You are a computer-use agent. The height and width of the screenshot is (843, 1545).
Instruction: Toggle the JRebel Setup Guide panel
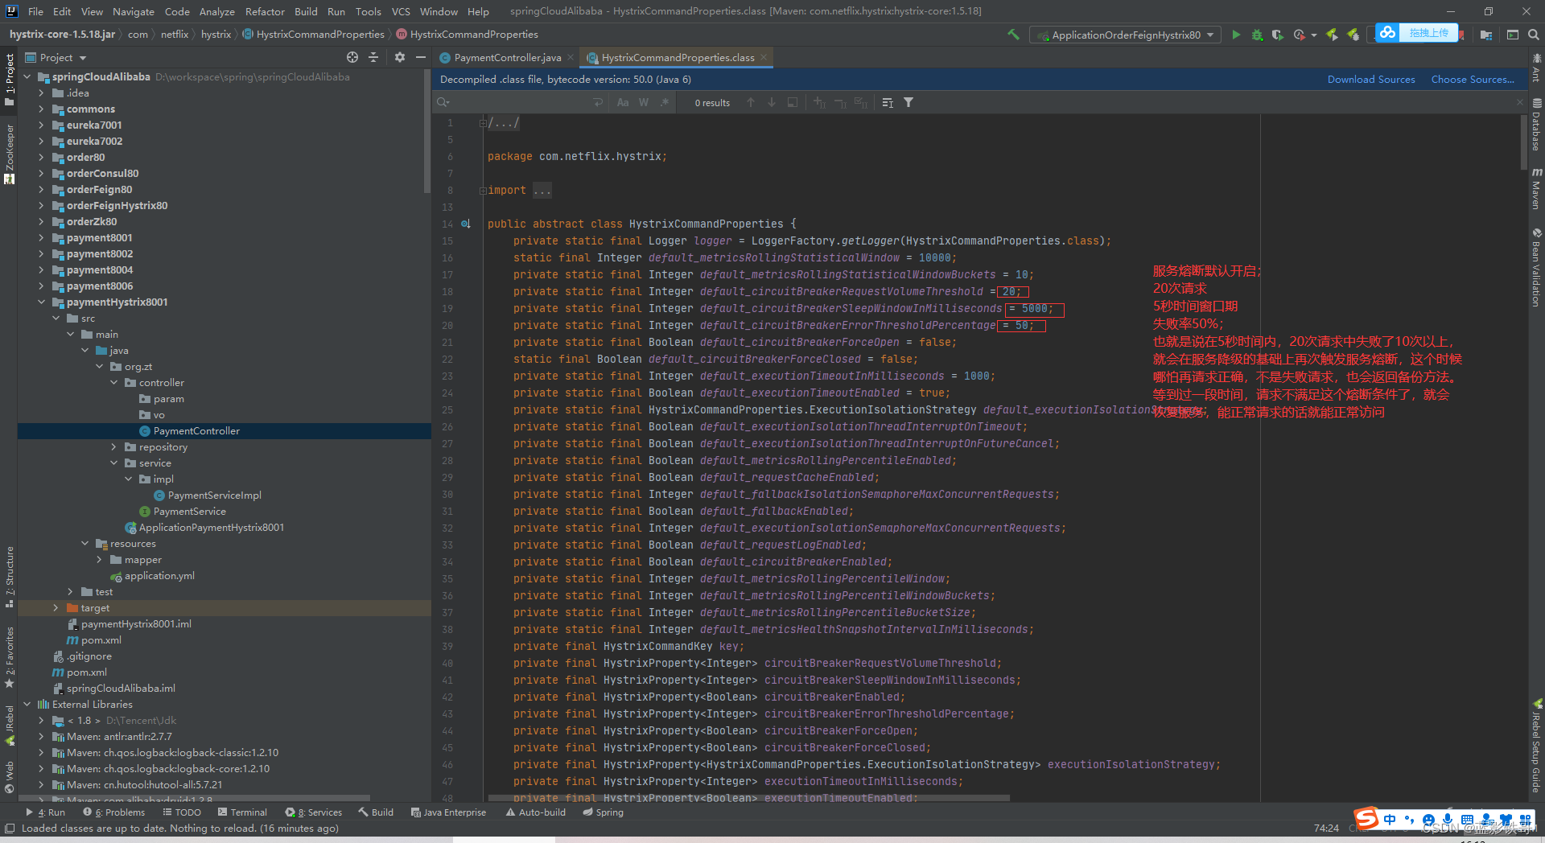[x=1536, y=746]
